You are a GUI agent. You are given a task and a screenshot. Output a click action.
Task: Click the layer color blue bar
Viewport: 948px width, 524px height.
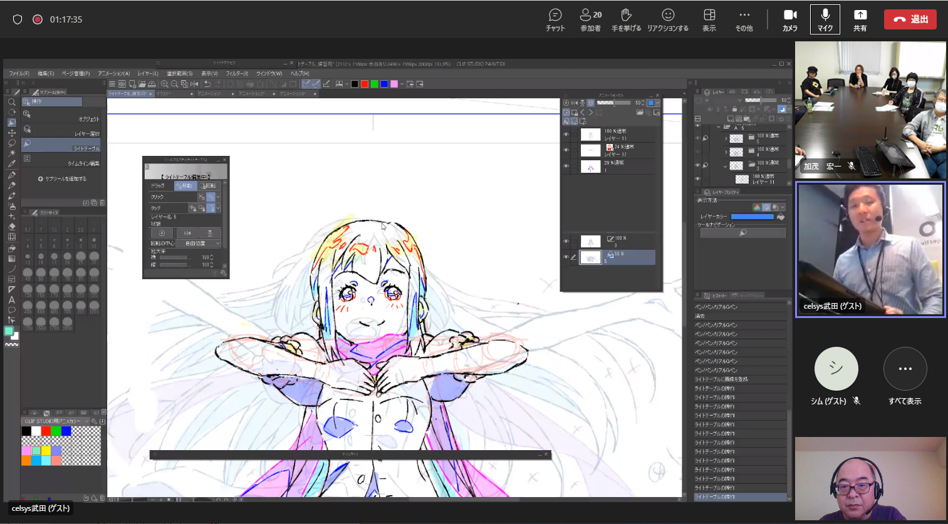(x=752, y=217)
